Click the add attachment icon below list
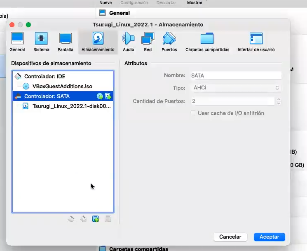 pyautogui.click(x=96, y=219)
